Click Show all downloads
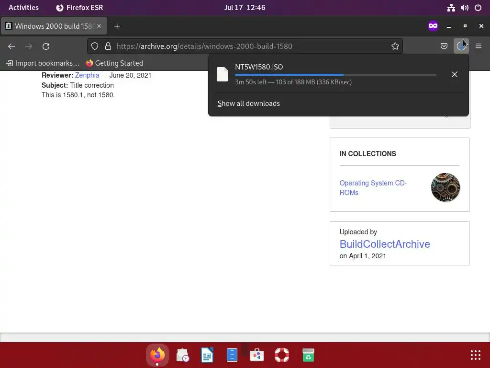Image resolution: width=490 pixels, height=368 pixels. (x=248, y=103)
